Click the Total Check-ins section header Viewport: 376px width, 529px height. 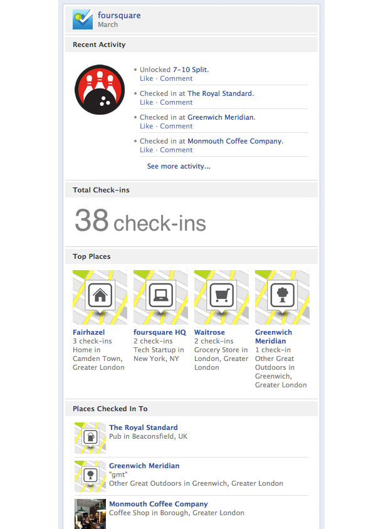(191, 190)
